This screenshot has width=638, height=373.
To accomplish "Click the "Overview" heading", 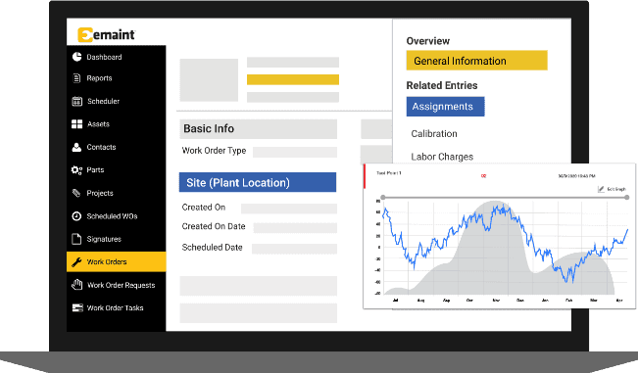I will pyautogui.click(x=428, y=41).
